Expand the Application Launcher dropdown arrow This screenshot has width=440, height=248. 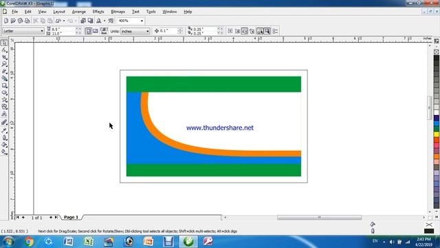[x=104, y=21]
